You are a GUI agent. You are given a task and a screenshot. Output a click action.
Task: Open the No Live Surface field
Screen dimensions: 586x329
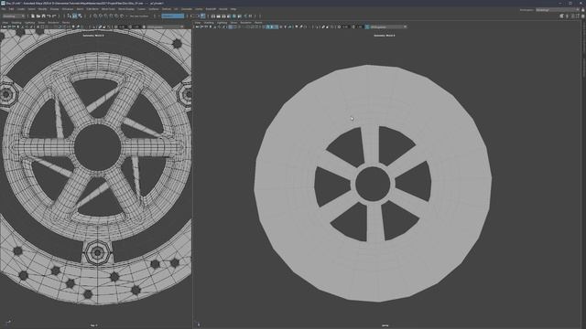[139, 16]
